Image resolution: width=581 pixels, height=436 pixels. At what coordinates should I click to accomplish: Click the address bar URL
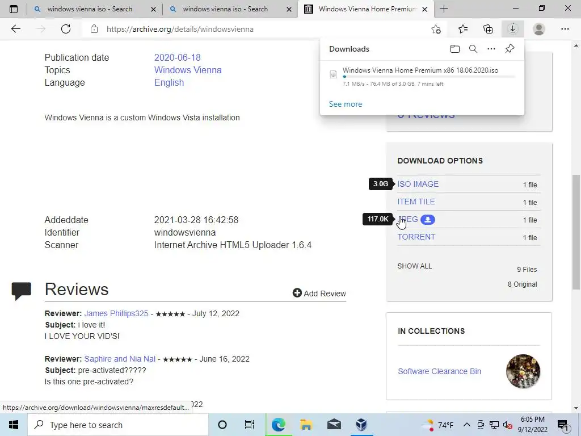(180, 29)
